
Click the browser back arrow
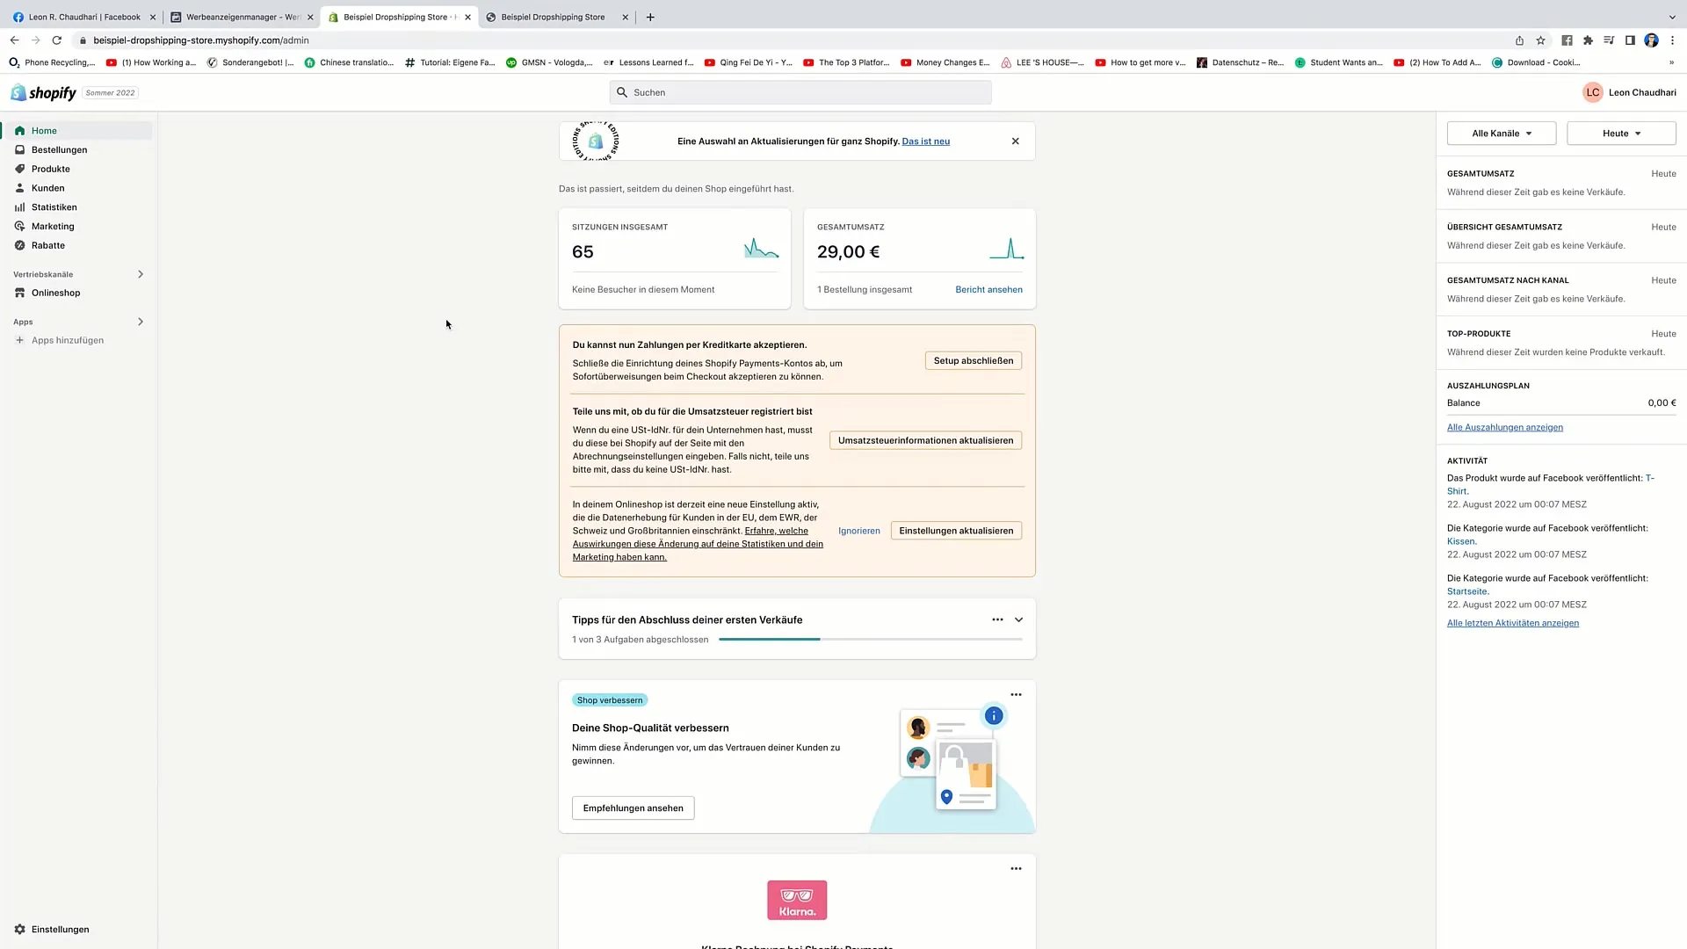click(x=14, y=40)
